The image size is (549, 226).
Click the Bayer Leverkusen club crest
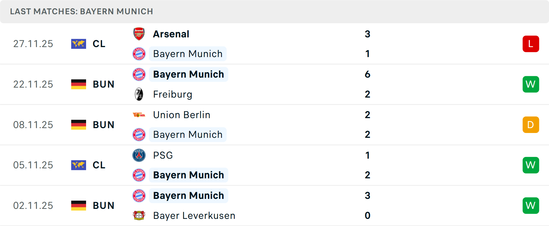coord(139,215)
